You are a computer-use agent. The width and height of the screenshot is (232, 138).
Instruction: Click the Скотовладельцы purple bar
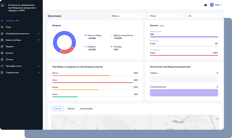click(x=184, y=93)
